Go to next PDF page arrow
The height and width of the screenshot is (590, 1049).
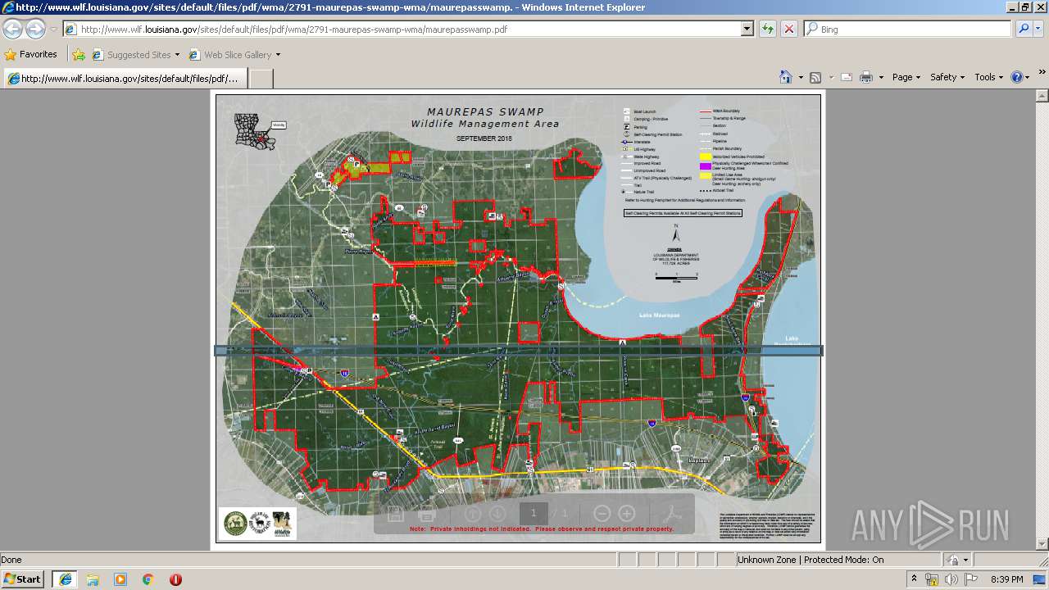(x=497, y=514)
